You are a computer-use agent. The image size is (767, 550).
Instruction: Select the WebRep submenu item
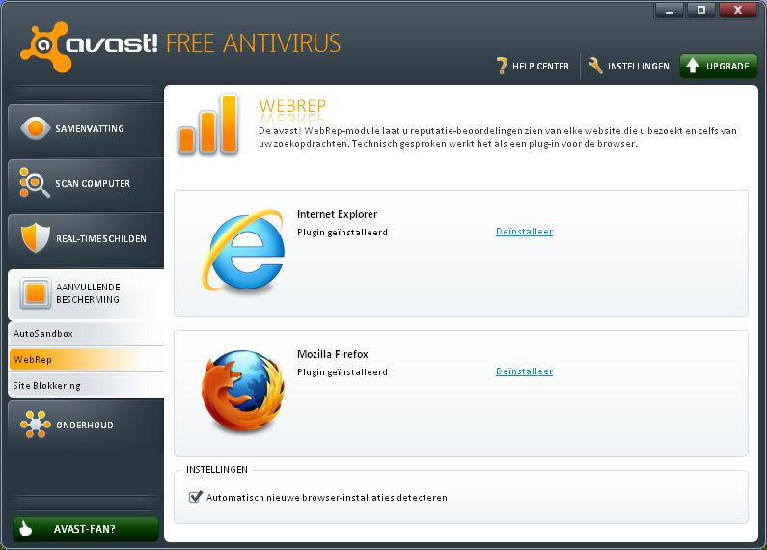click(x=86, y=359)
